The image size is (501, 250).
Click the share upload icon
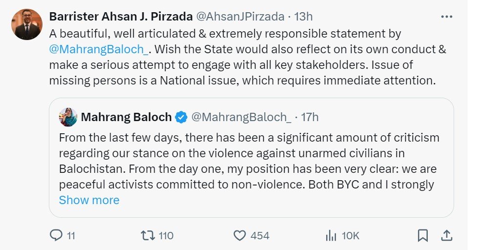(446, 236)
